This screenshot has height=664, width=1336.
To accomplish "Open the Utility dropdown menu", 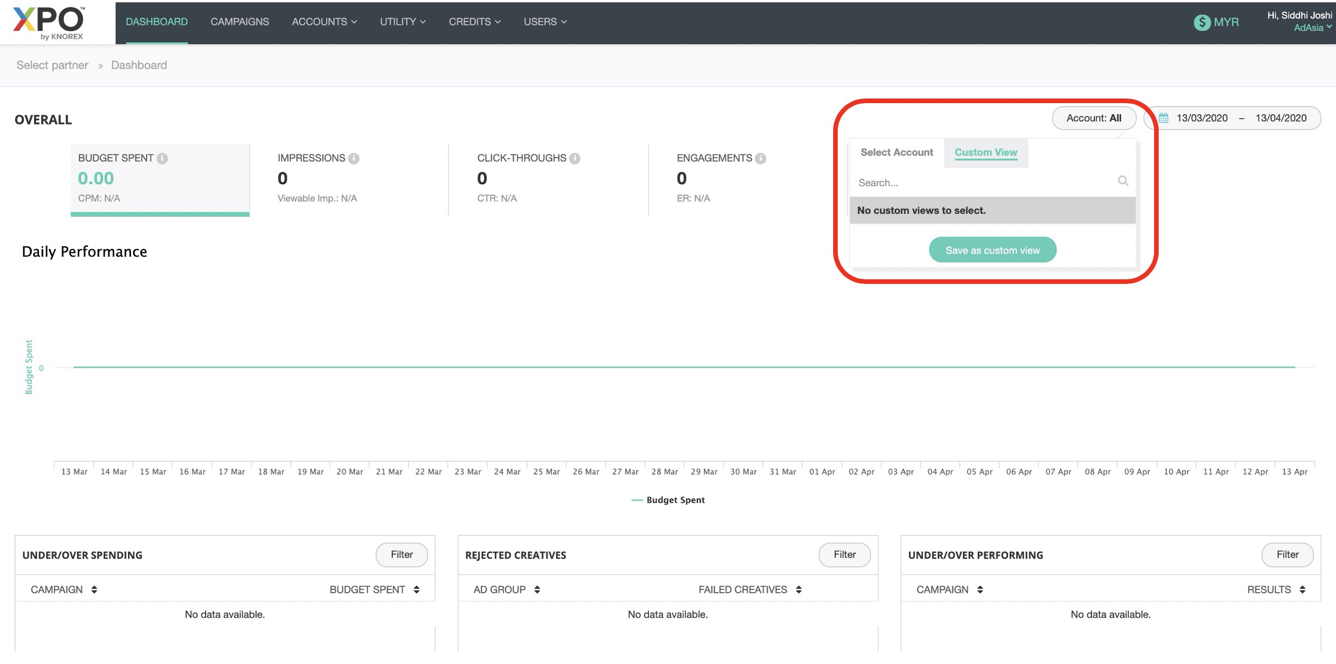I will click(x=403, y=22).
